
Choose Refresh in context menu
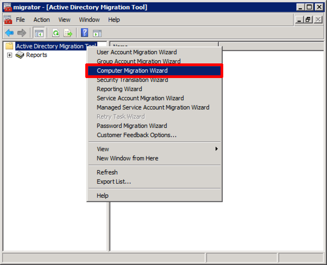pos(154,172)
